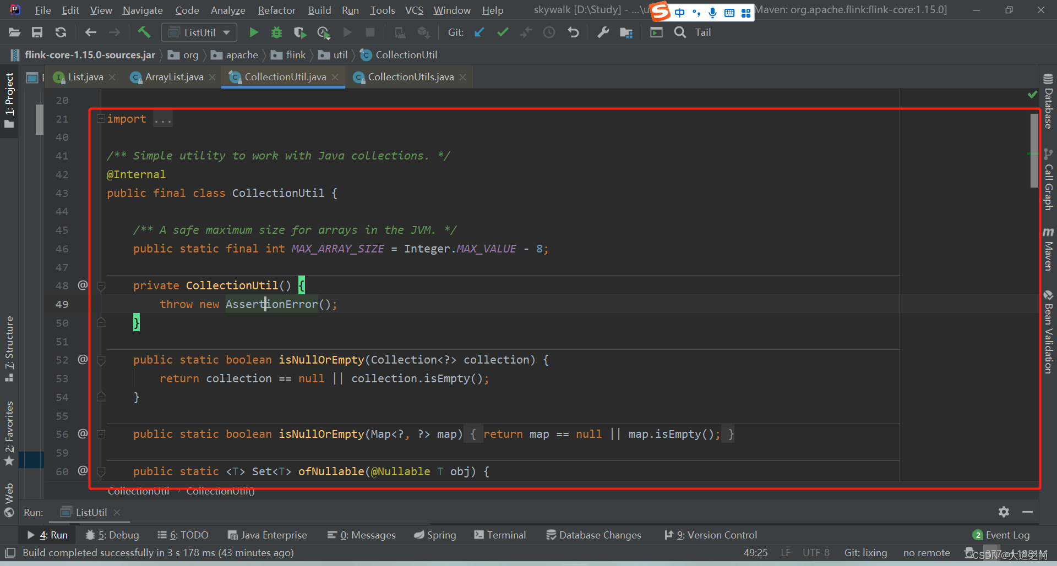Image resolution: width=1057 pixels, height=566 pixels.
Task: Update project with the Git blue arrow
Action: click(479, 32)
